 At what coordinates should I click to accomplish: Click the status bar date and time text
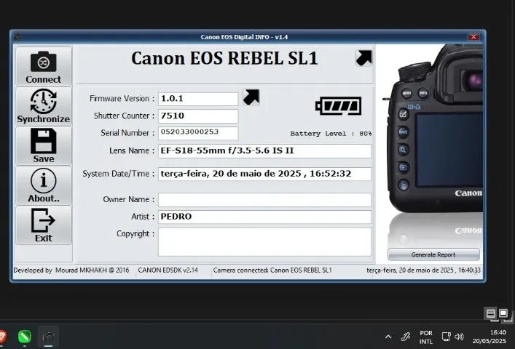(x=423, y=270)
